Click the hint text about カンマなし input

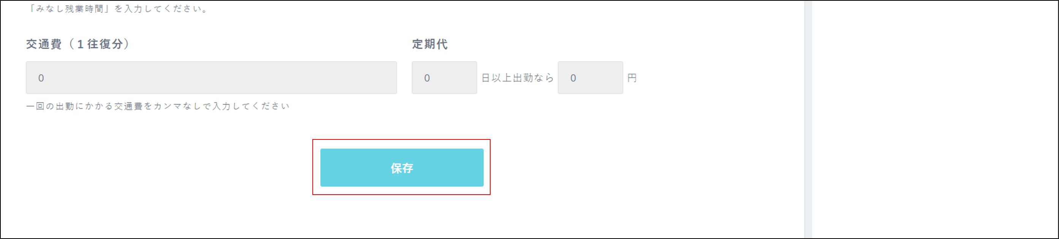tap(157, 106)
